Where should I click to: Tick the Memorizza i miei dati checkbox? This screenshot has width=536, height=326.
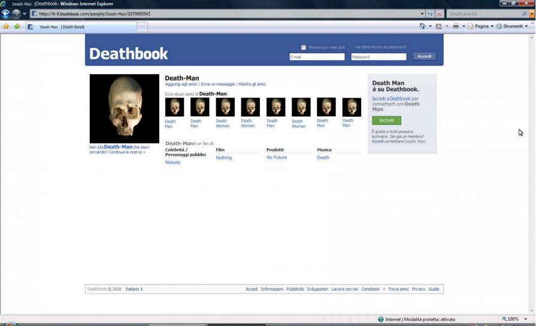click(x=303, y=47)
